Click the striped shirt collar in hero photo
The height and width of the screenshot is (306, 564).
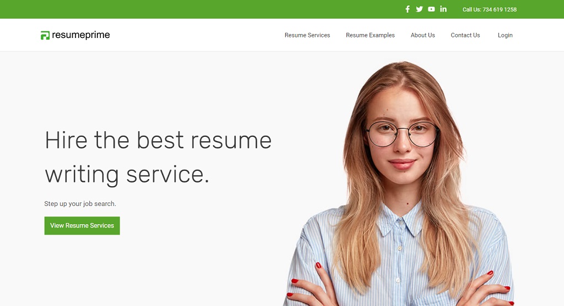coord(400,222)
